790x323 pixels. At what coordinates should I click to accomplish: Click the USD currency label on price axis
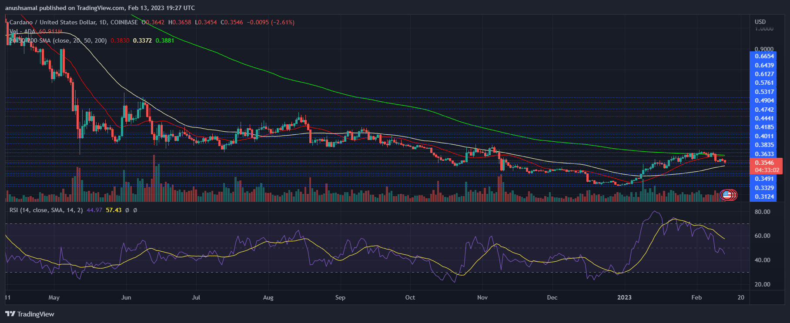coord(760,22)
